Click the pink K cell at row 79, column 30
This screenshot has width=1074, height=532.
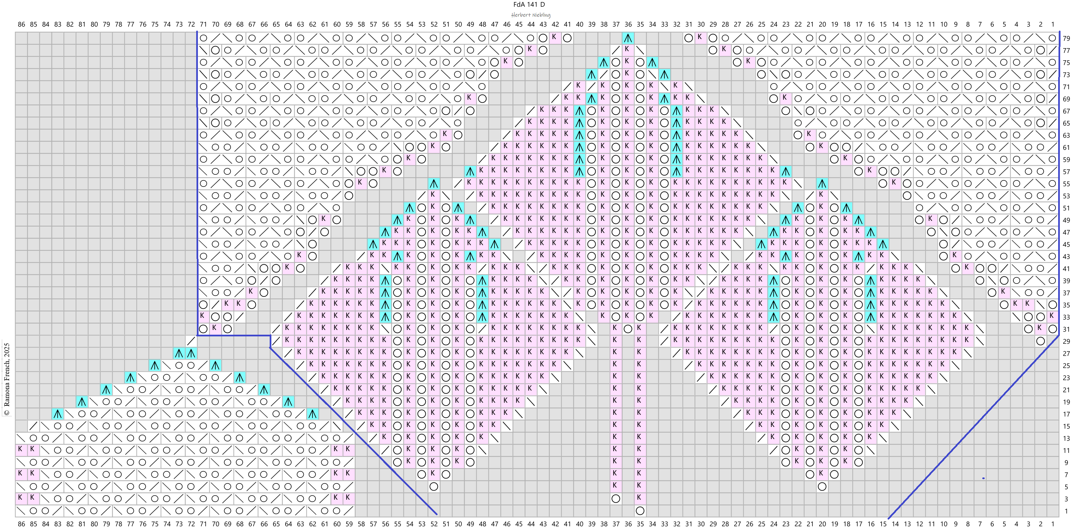700,38
